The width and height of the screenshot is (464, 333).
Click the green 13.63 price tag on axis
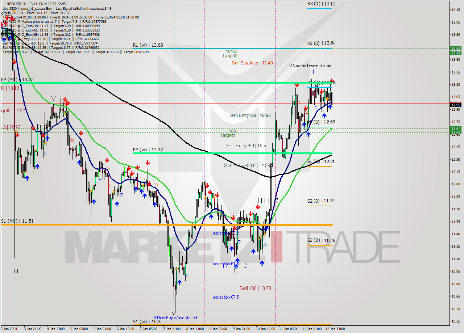pyautogui.click(x=456, y=48)
